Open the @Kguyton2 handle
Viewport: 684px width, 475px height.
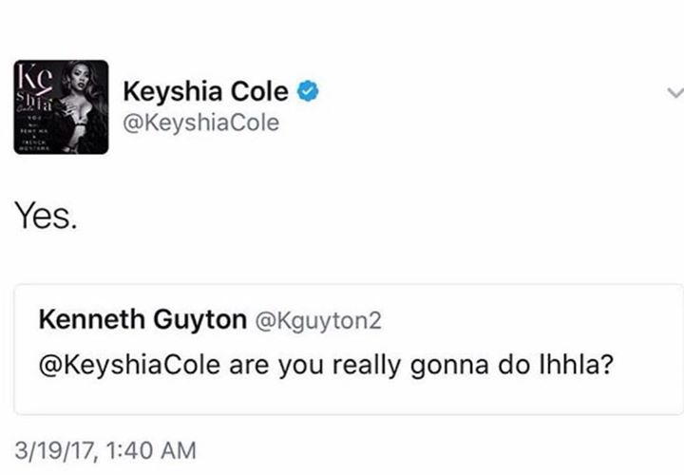(318, 320)
